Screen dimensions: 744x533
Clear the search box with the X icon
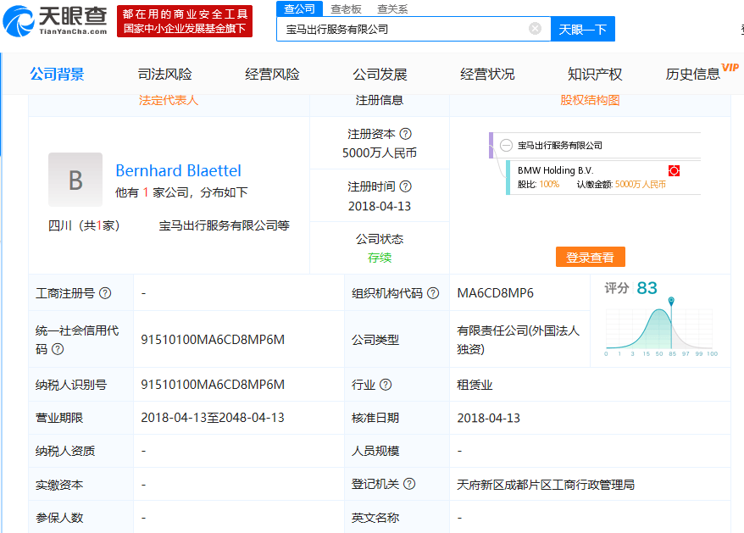click(x=535, y=29)
